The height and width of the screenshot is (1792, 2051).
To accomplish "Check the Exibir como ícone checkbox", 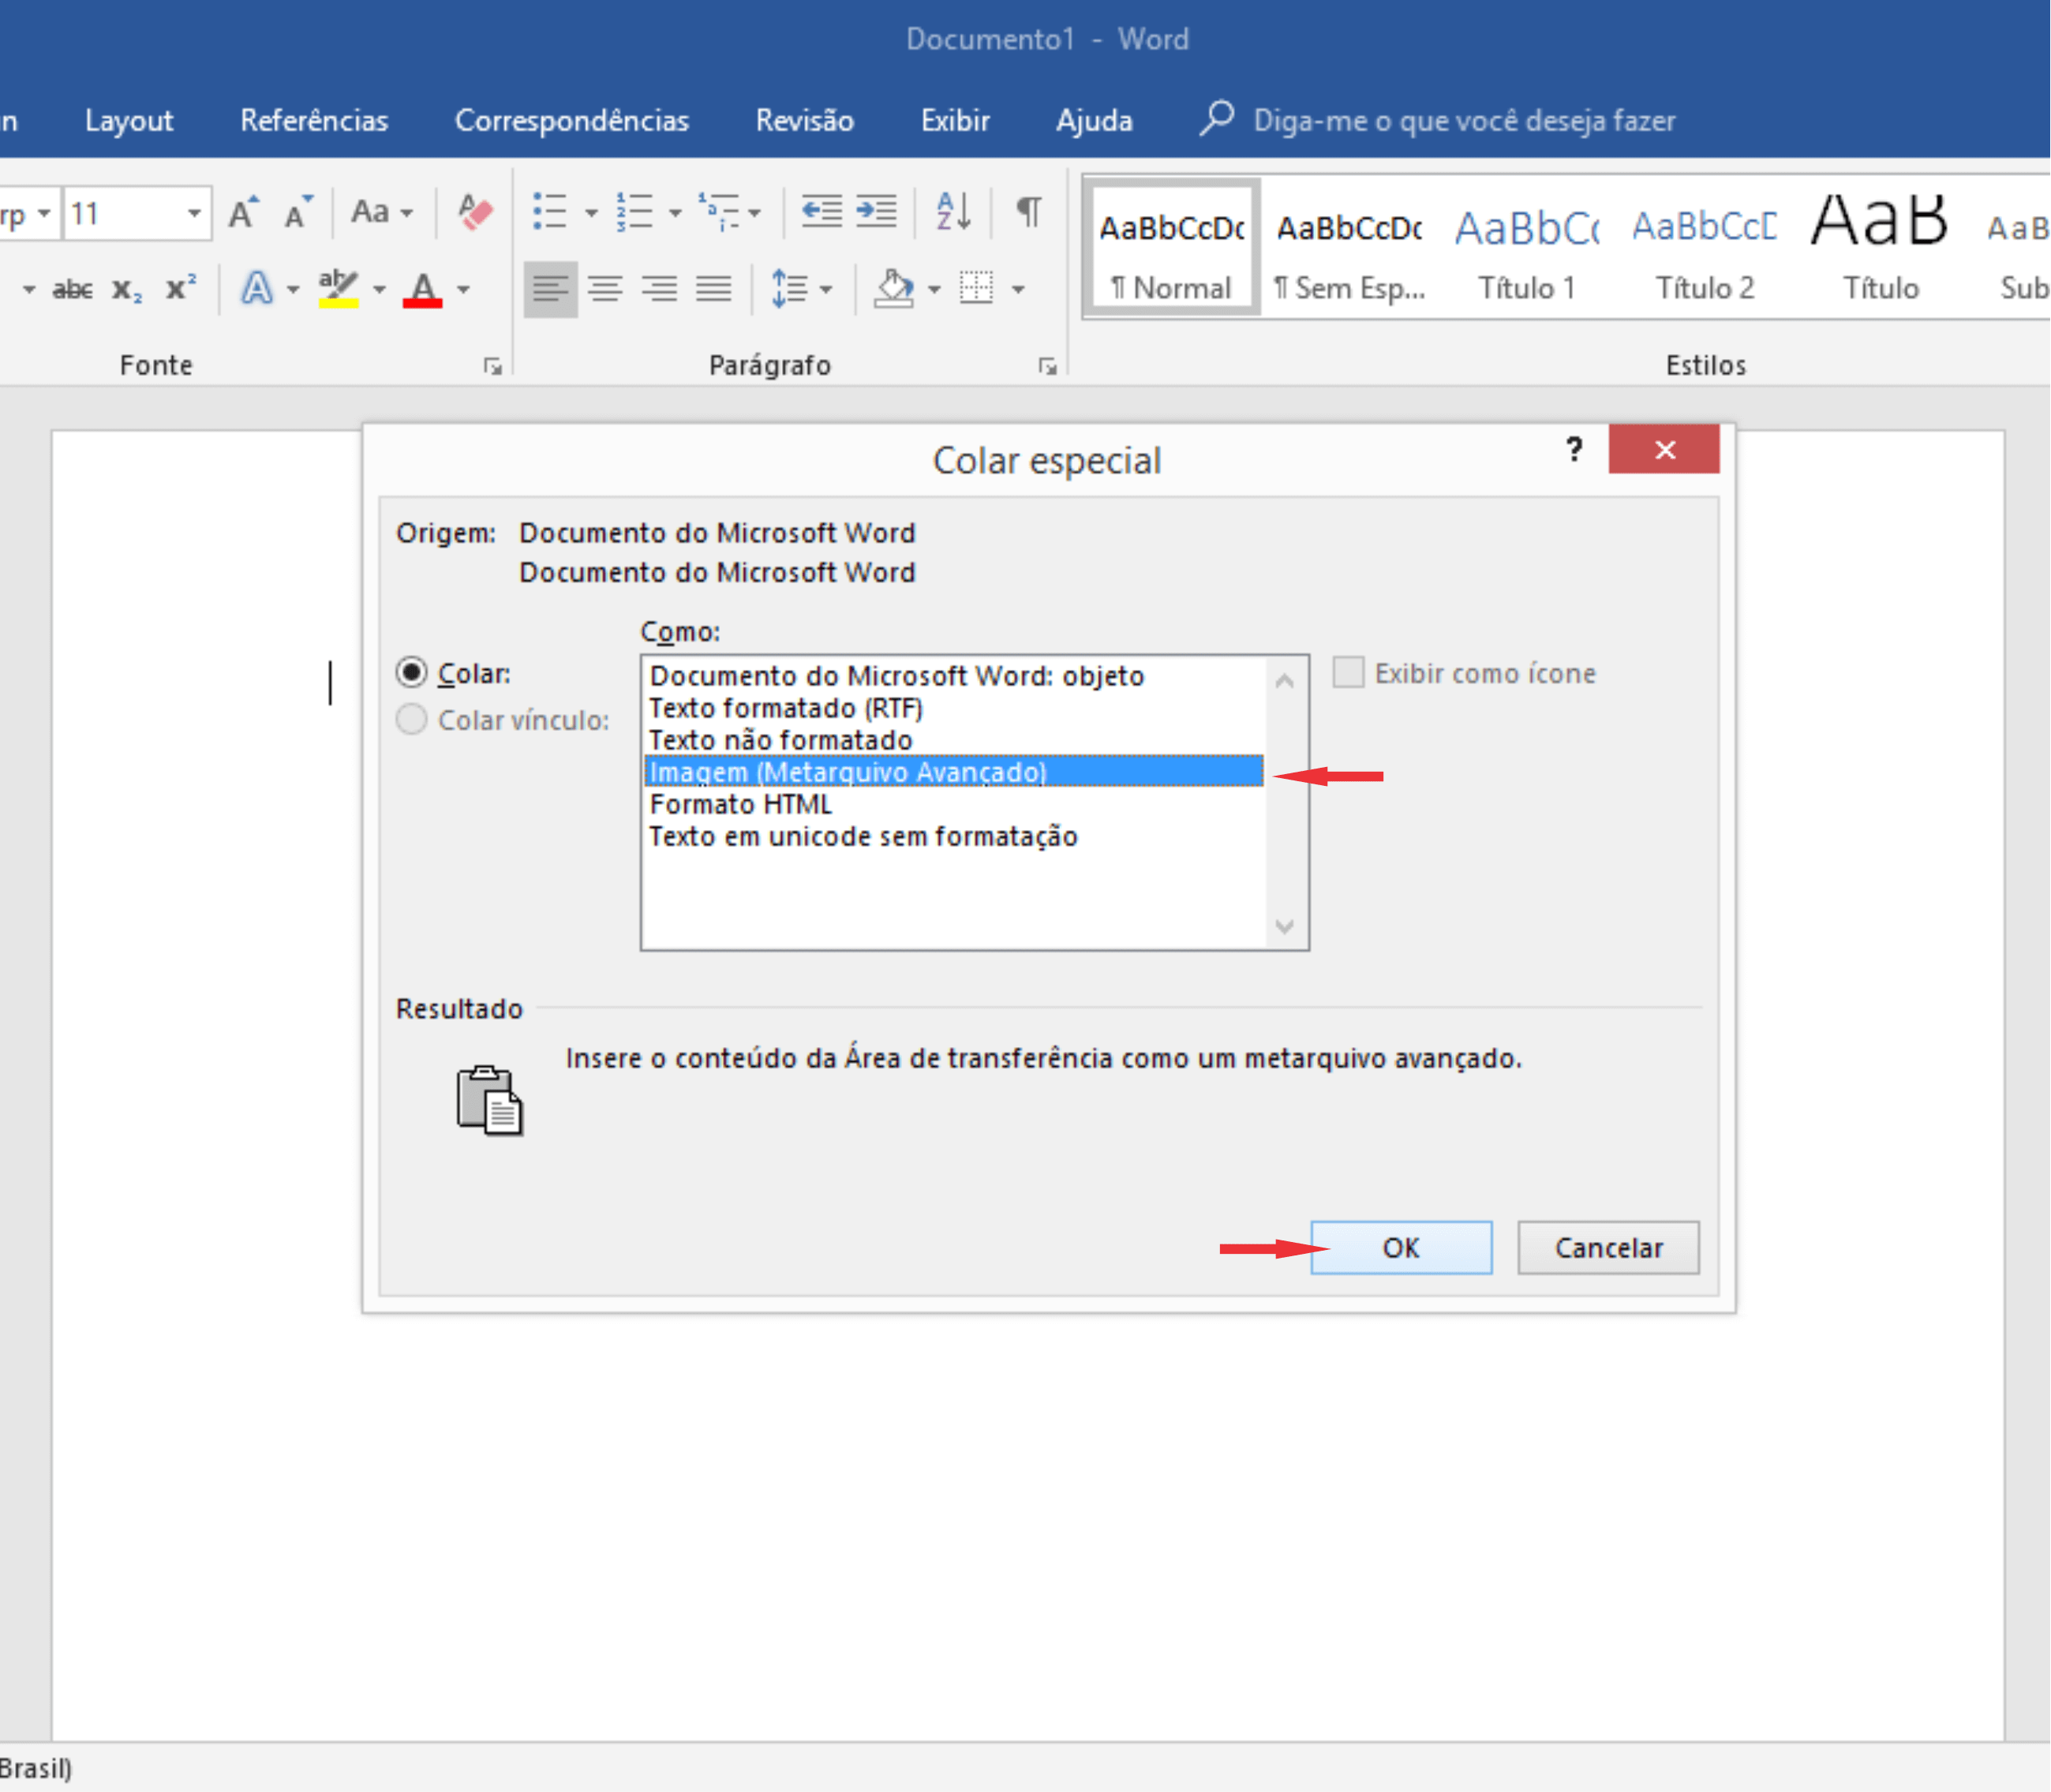I will pyautogui.click(x=1347, y=672).
